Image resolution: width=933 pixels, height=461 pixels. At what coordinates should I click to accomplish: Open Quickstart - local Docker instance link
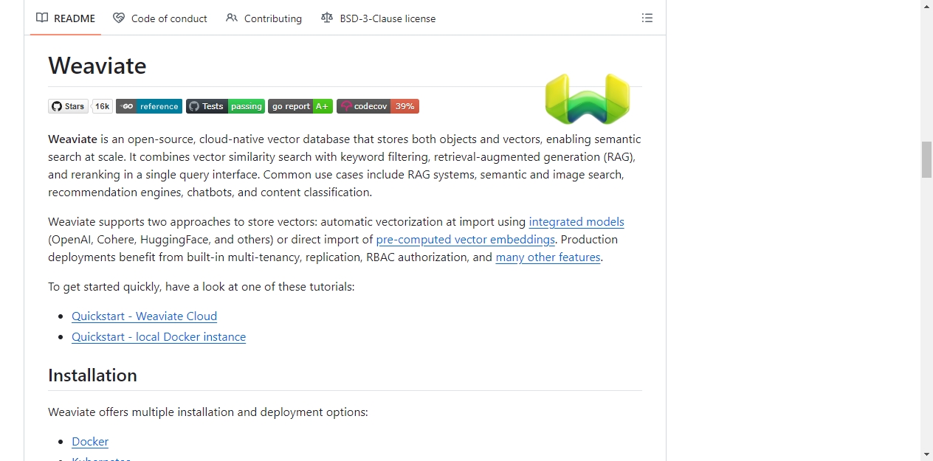(159, 336)
